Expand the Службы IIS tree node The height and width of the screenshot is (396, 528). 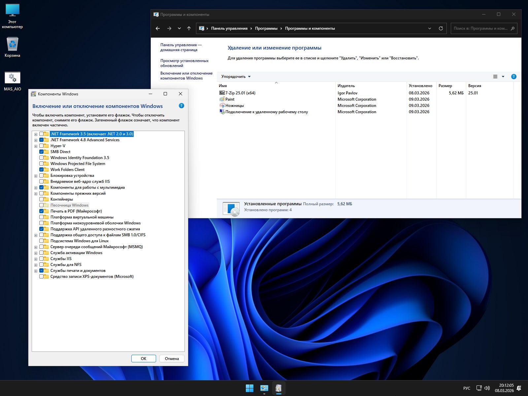click(x=36, y=259)
